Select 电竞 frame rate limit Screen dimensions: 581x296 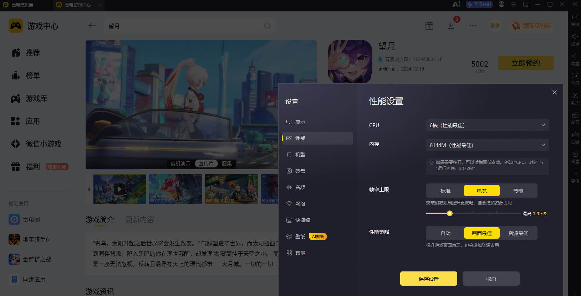coord(482,191)
